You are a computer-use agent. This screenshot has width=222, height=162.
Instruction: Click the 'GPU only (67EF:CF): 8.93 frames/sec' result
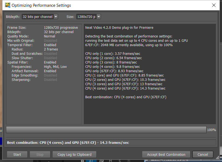[114, 71]
